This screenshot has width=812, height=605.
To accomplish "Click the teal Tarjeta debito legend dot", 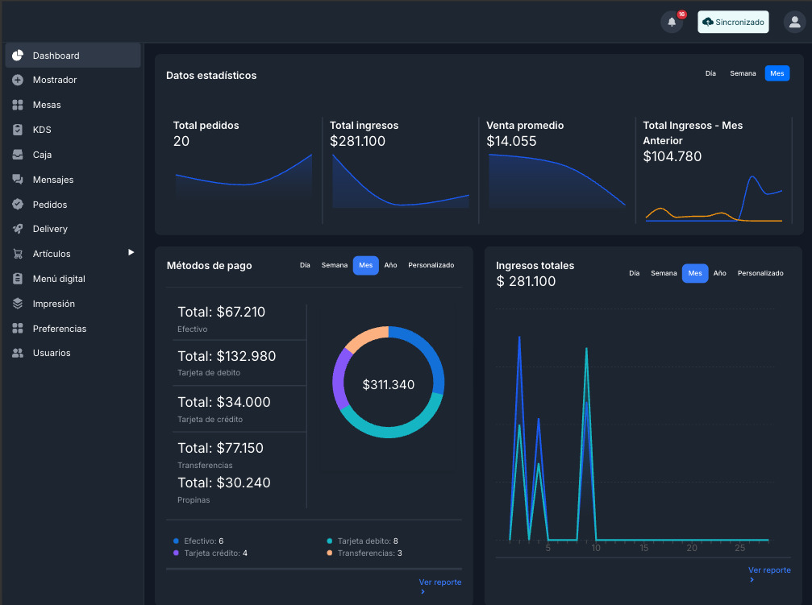I will click(329, 541).
